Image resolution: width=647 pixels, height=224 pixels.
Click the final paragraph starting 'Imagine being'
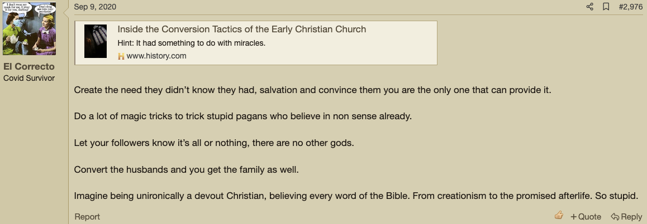[356, 196]
